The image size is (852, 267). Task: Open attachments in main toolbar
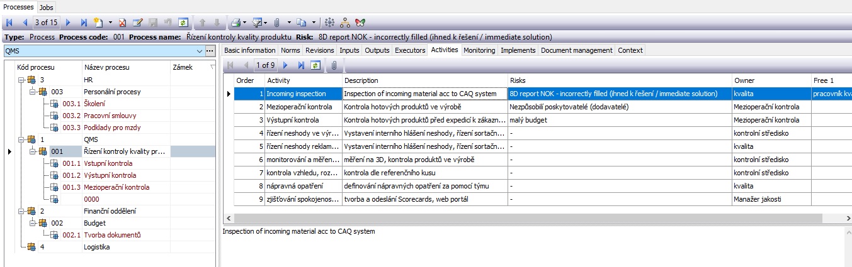click(x=276, y=23)
